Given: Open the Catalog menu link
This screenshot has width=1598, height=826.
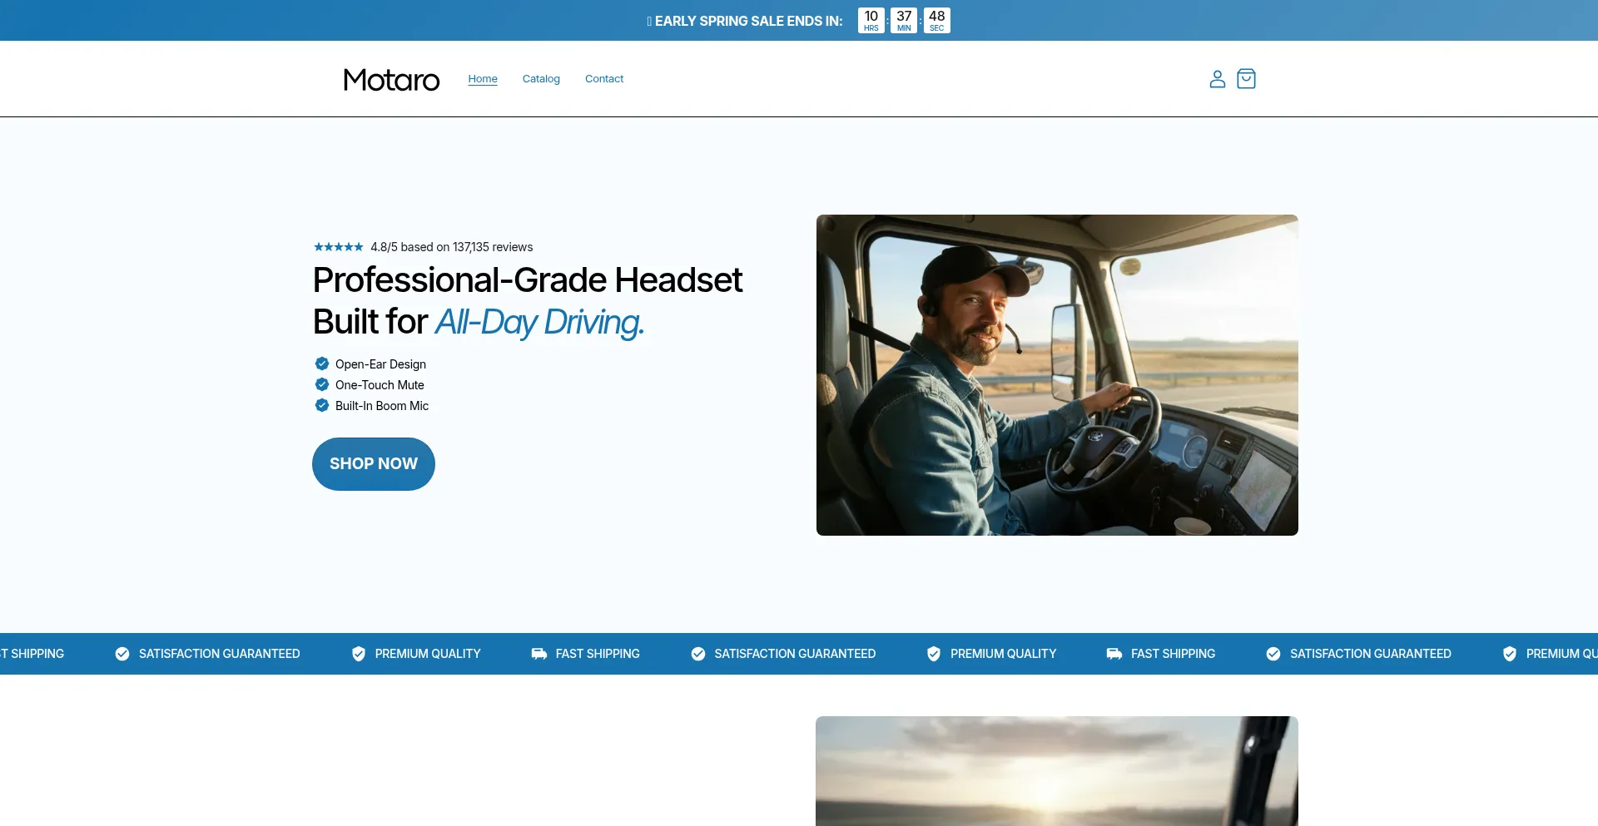Looking at the screenshot, I should click(x=541, y=79).
